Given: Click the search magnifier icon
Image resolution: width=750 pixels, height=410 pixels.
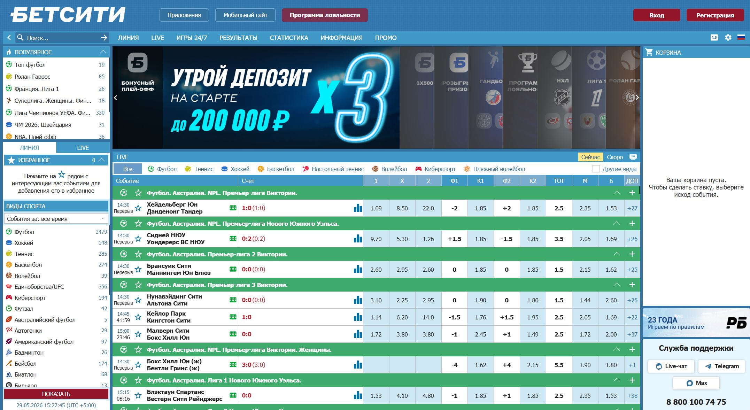Looking at the screenshot, I should [x=20, y=38].
